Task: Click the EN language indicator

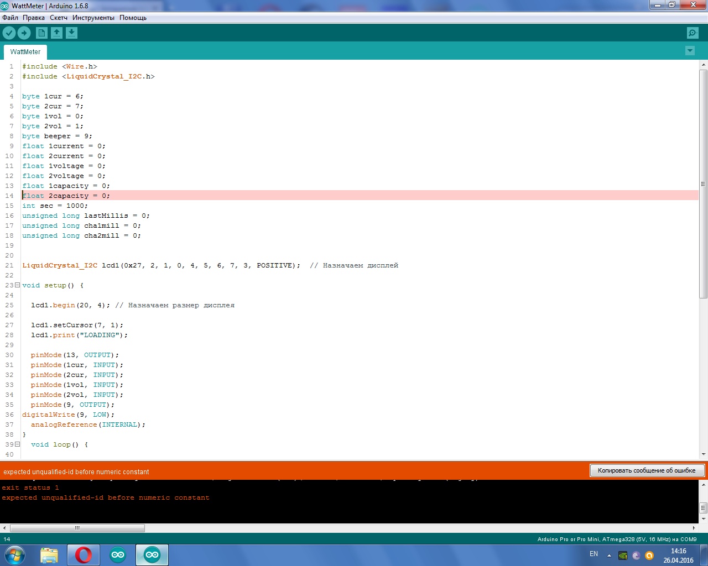Action: 594,554
